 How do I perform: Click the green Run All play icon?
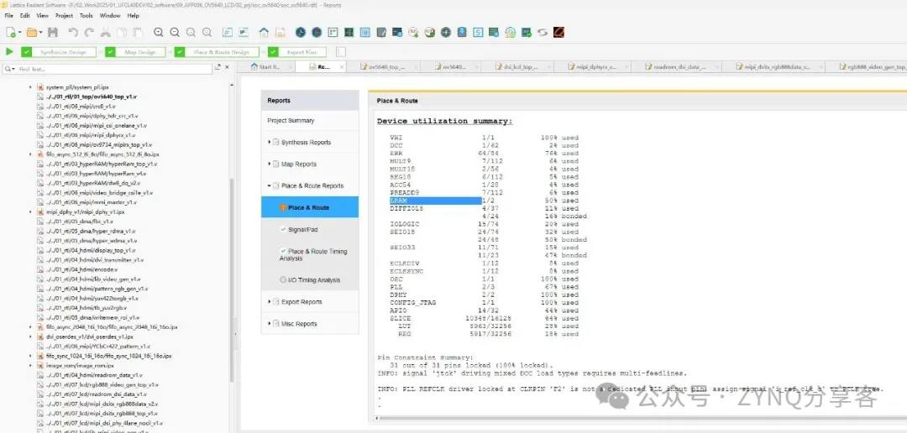coord(9,52)
